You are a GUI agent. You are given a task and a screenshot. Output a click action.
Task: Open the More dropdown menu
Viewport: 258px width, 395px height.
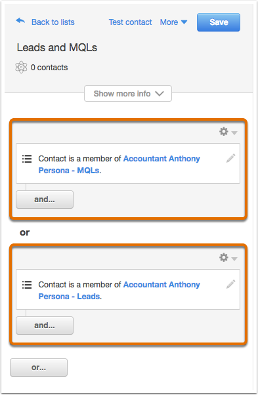[173, 22]
